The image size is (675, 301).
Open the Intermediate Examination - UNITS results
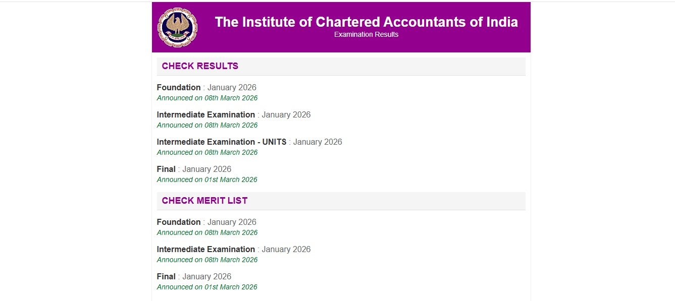pos(222,142)
